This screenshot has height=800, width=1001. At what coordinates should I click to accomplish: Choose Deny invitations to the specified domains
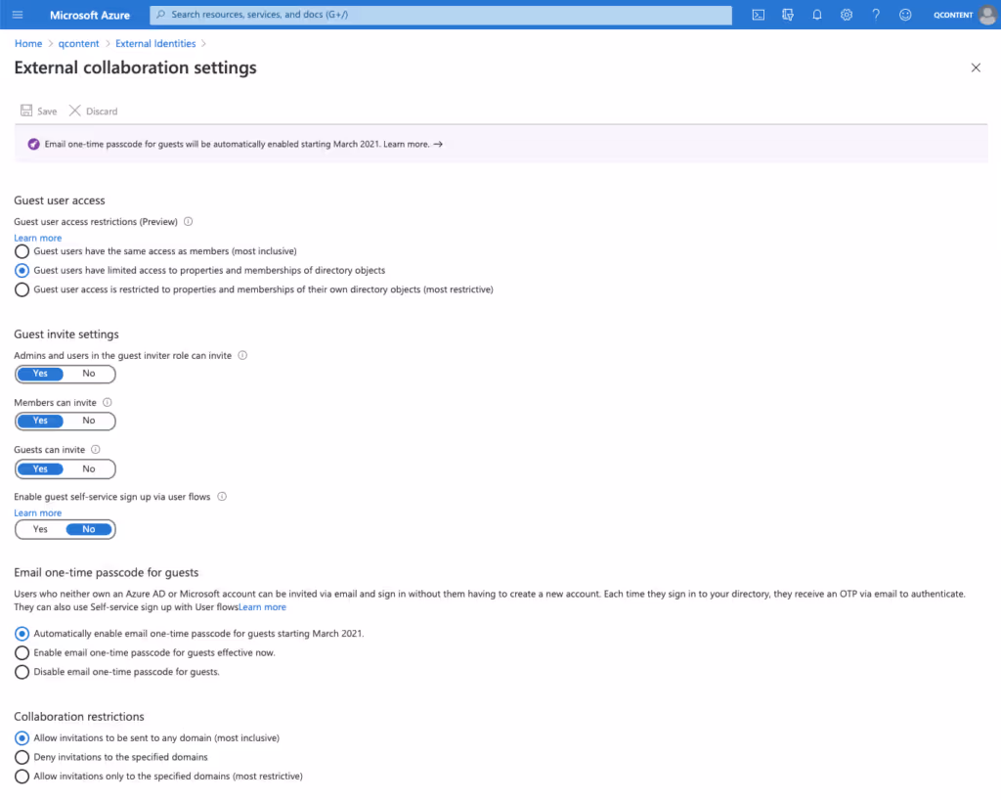click(x=22, y=757)
